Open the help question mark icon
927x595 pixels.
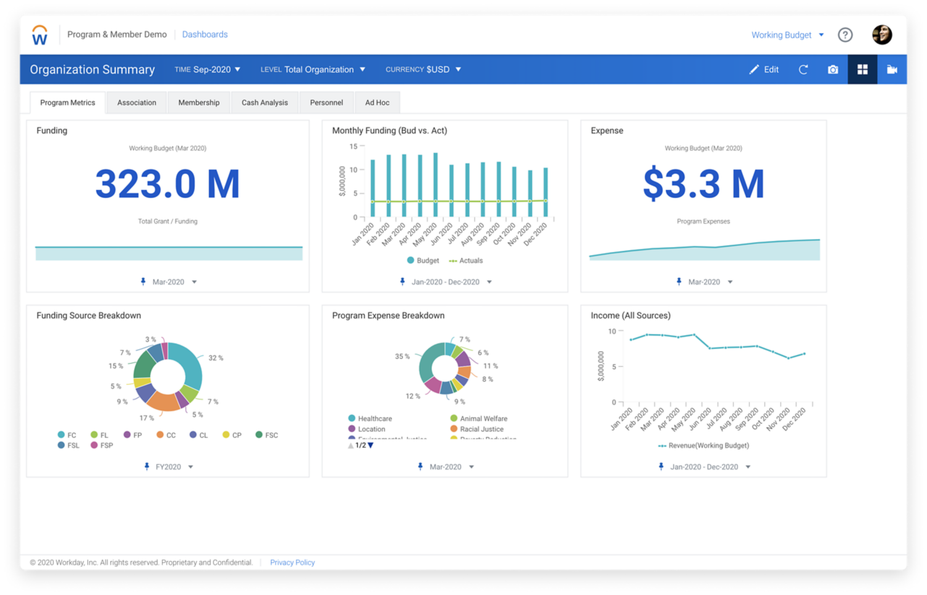[x=845, y=35]
